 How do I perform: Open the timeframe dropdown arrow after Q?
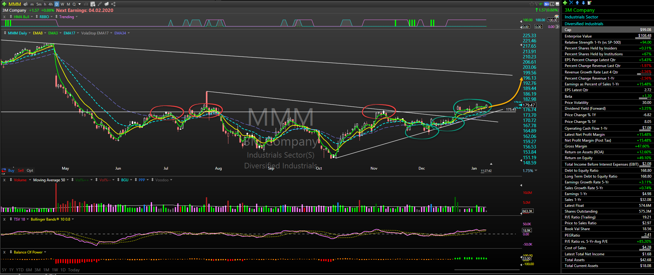click(x=79, y=4)
